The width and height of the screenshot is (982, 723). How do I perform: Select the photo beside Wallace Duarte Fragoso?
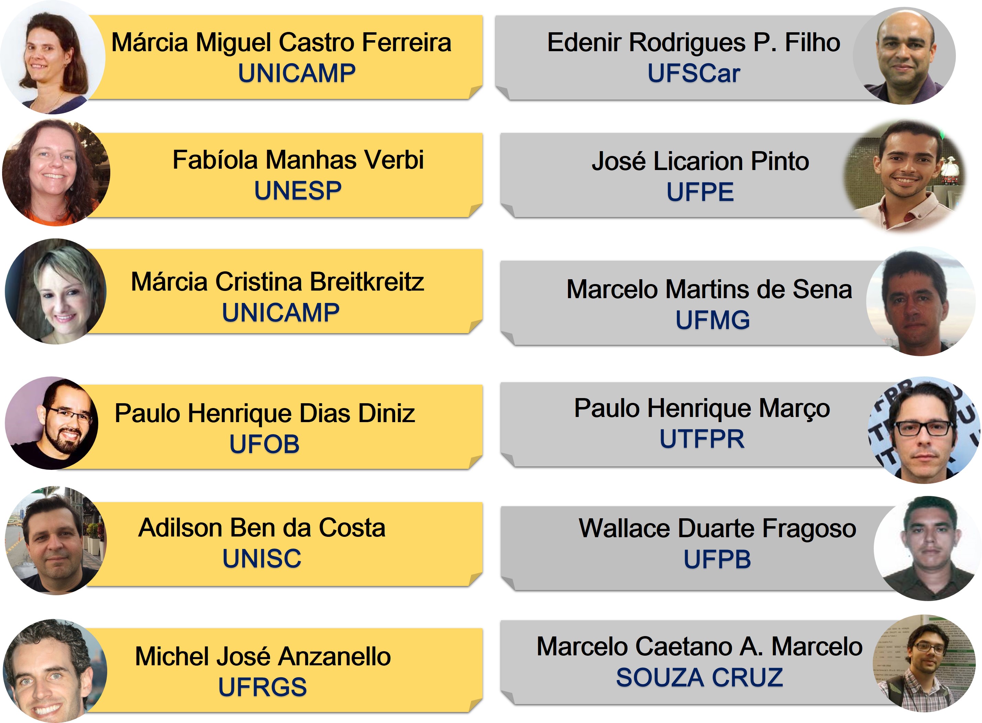[x=928, y=549]
